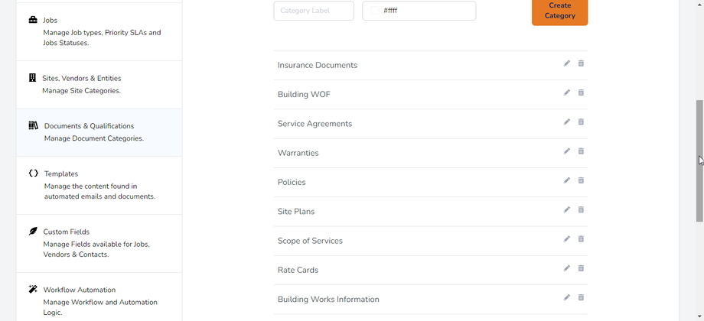
Task: Open the Jobs settings section
Action: point(99,32)
